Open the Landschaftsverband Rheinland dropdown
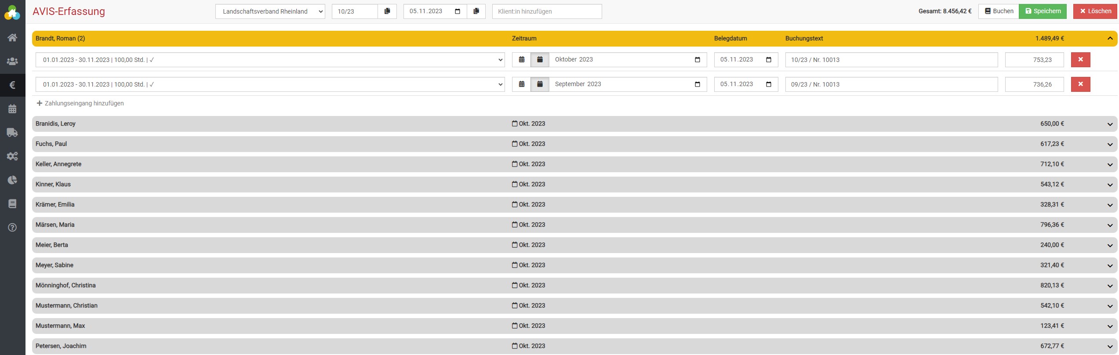 click(x=270, y=11)
